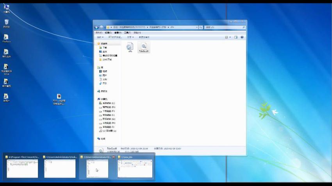This screenshot has width=332, height=186.
Task: Open the 编辑(E) Edit menu
Action: (x=108, y=33)
